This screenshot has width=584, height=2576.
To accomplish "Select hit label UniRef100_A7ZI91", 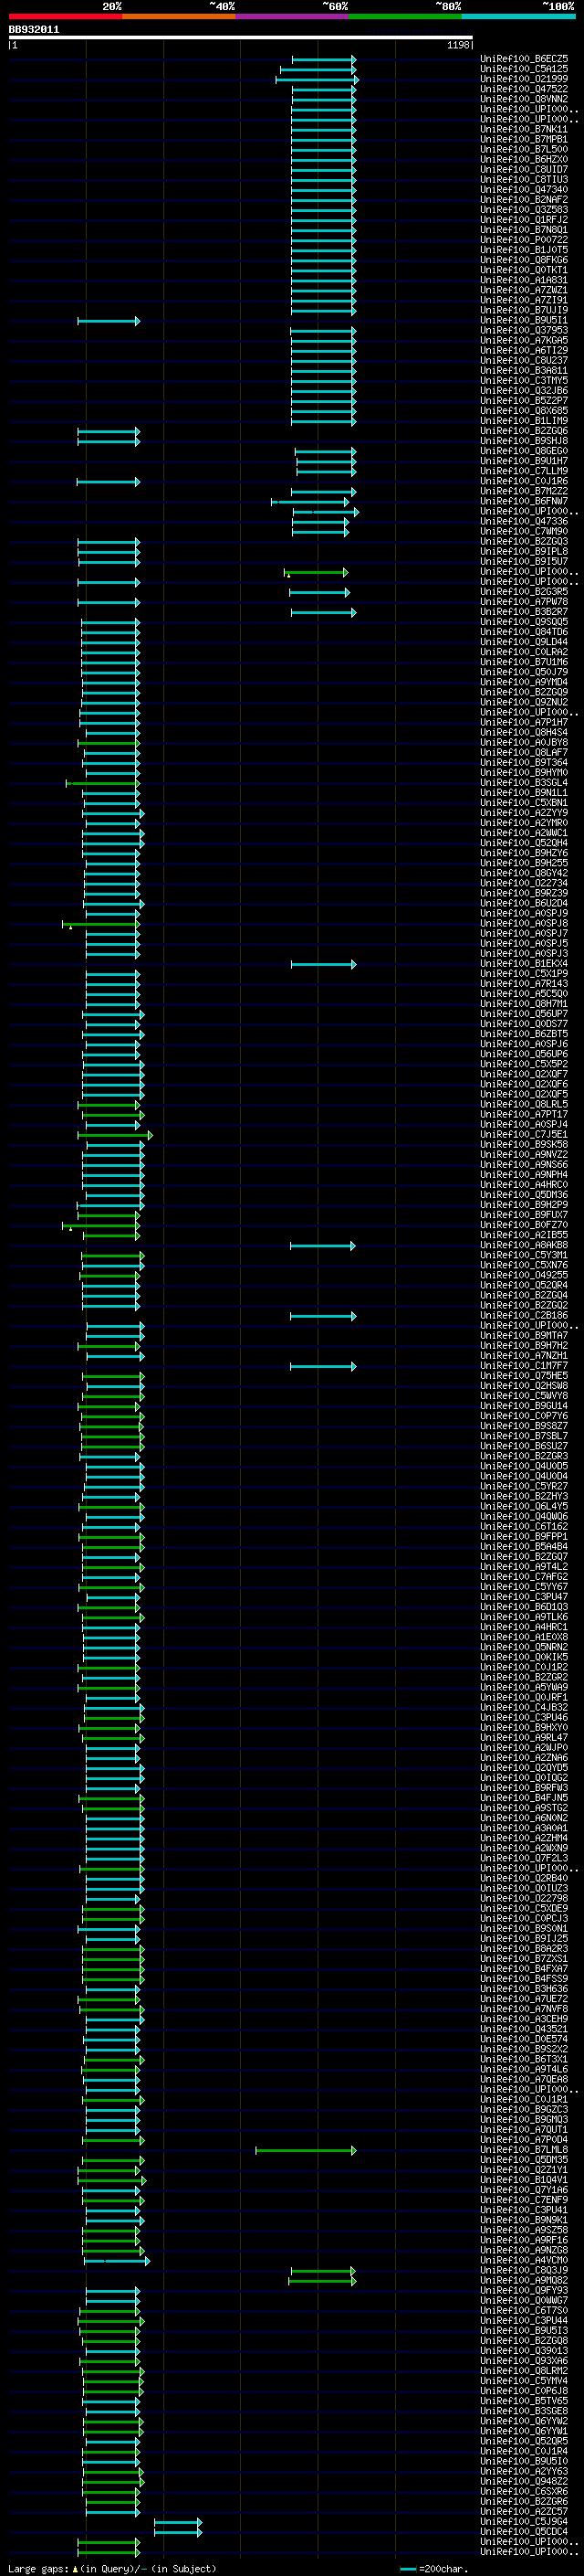I will [x=524, y=300].
